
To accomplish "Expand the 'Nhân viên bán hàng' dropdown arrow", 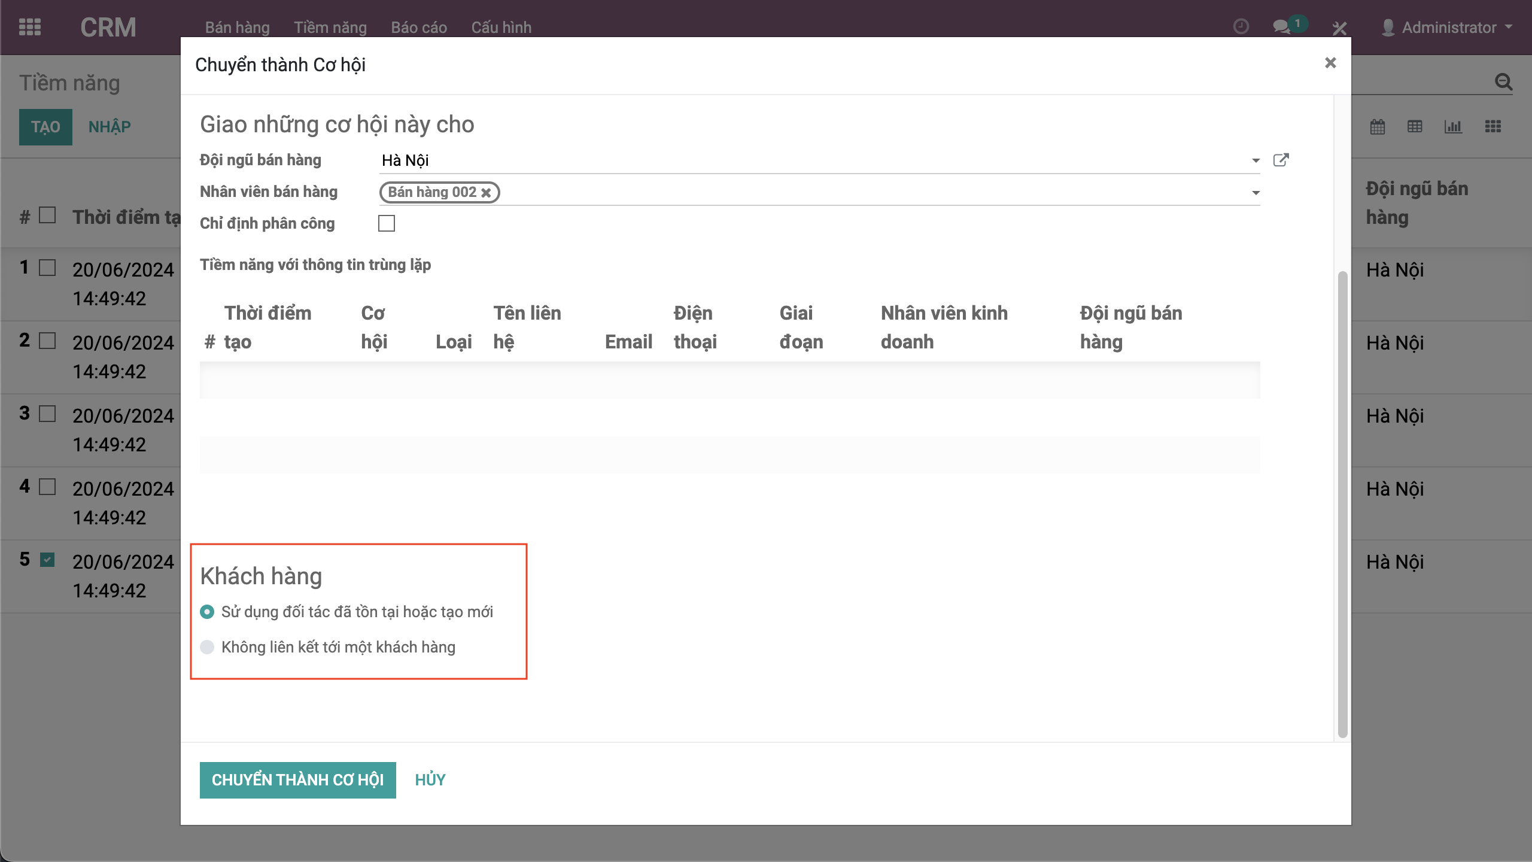I will click(1256, 193).
